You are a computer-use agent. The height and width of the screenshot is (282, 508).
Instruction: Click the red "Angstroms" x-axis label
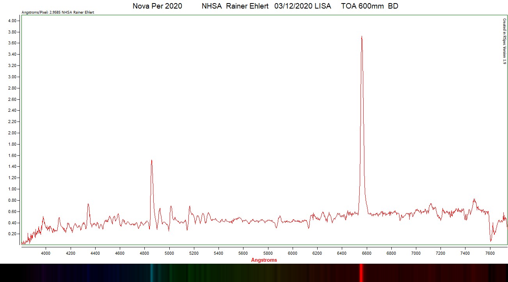pyautogui.click(x=264, y=260)
